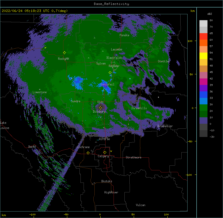Click the Blackfalds city label
223x218 pixels.
coord(114,58)
